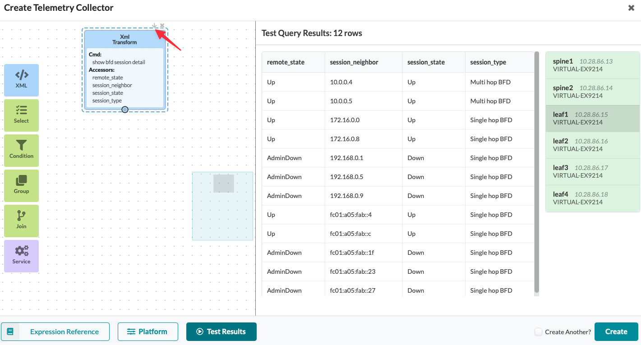
Task: Run Test Results
Action: [x=221, y=331]
